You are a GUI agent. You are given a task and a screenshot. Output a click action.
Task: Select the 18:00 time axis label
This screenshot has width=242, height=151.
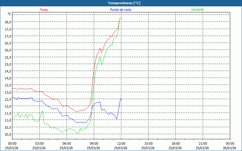click(x=175, y=143)
